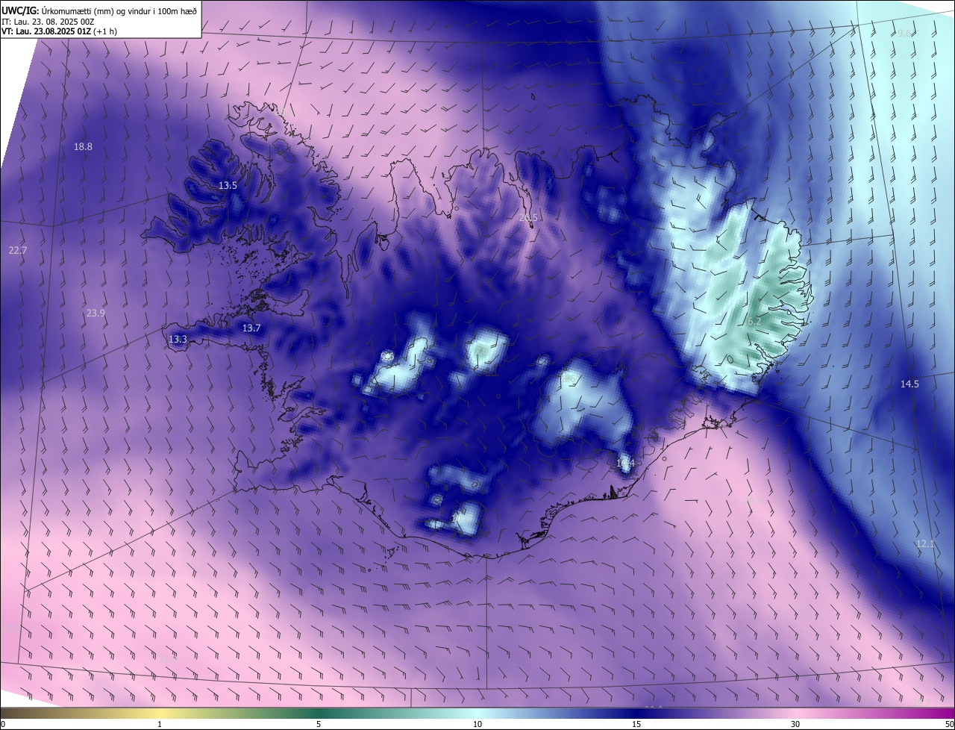This screenshot has height=730, width=955.
Task: Click the 'VT: Lau. 23.08.2025 01Z (+1 h)' line
Action: click(60, 31)
